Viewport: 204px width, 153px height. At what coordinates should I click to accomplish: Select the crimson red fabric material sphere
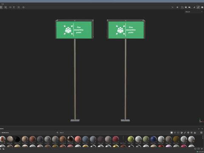click(116, 139)
